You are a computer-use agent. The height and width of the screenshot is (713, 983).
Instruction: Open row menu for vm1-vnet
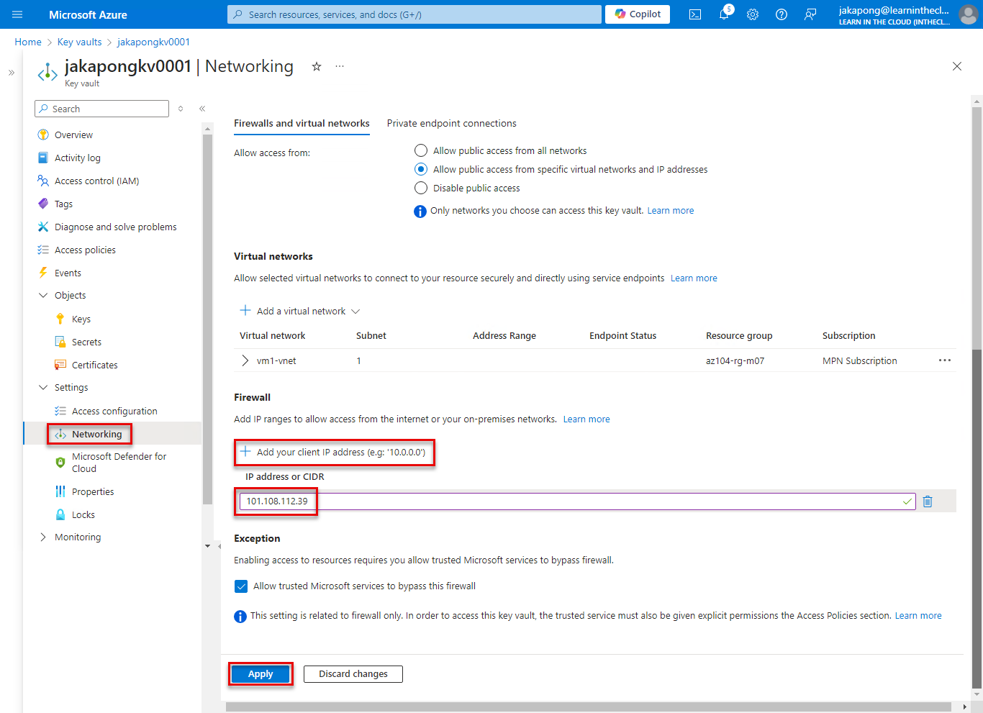945,360
